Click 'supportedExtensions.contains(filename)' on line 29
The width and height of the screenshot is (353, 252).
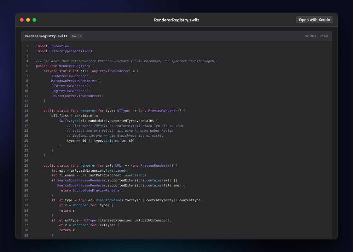pos(144,186)
